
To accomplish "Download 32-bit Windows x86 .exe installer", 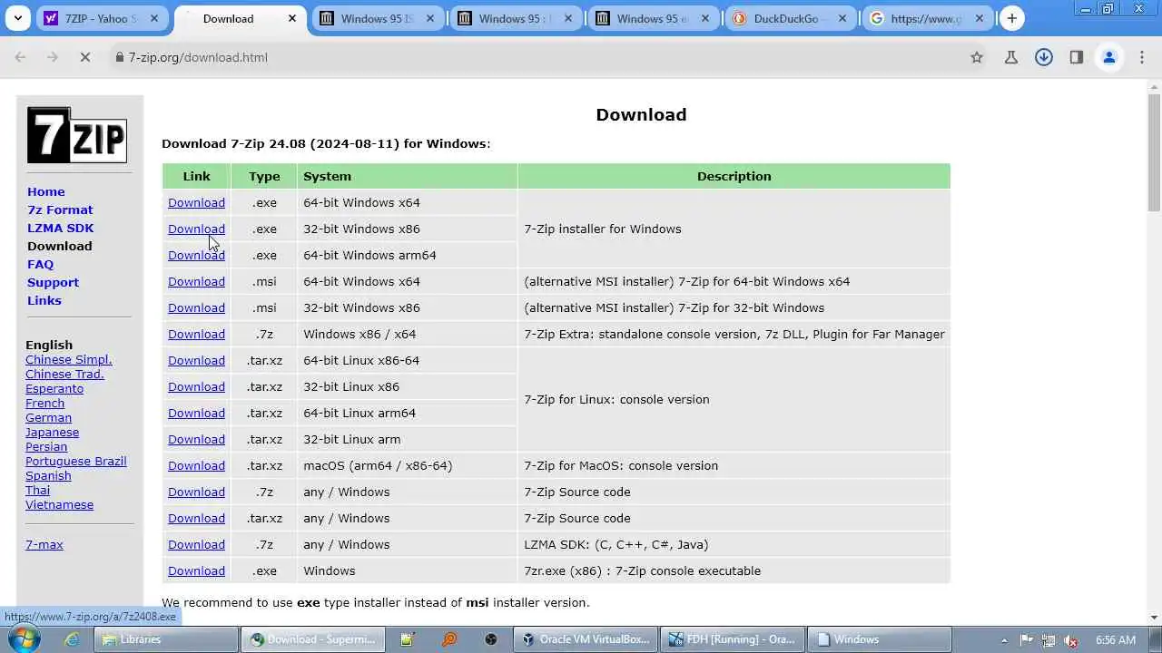I will coord(196,229).
